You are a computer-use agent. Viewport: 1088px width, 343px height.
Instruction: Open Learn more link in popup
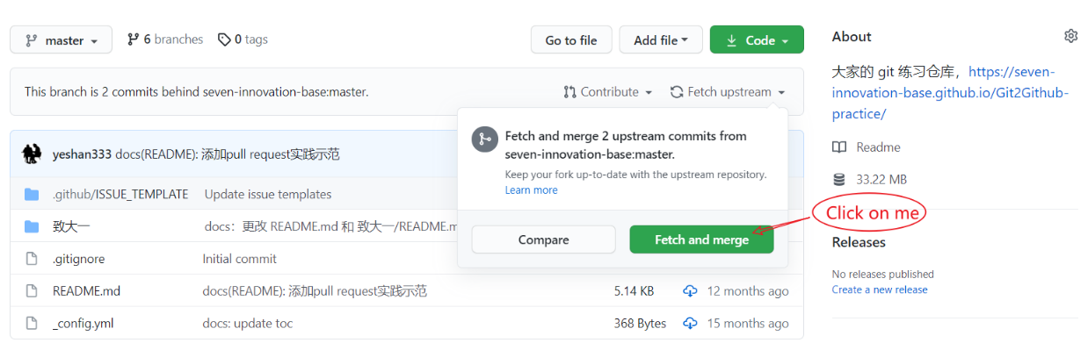click(x=531, y=189)
